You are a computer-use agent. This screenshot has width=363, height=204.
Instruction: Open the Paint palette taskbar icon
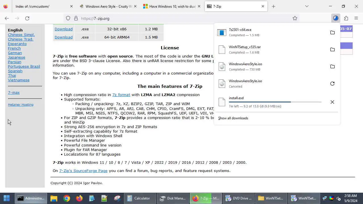coord(117,198)
